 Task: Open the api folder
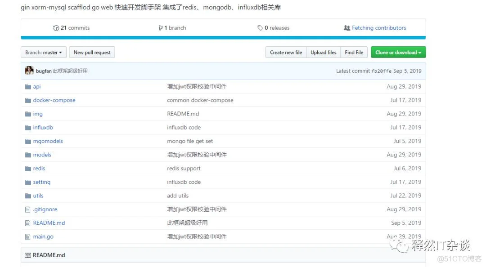coord(37,86)
